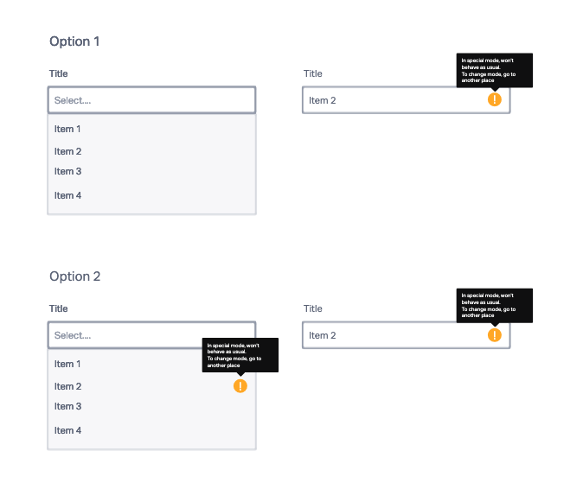The width and height of the screenshot is (583, 489).
Task: Choose Item 1 in Option 1's dropdown list
Action: pos(67,130)
